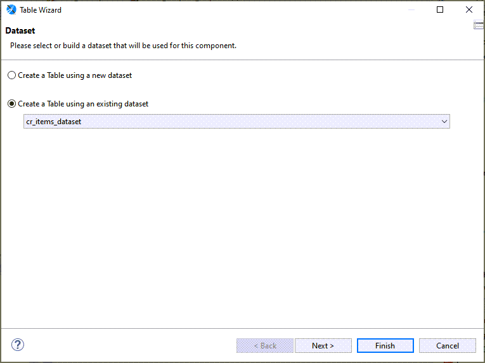Select the new dataset radio button

pyautogui.click(x=12, y=75)
